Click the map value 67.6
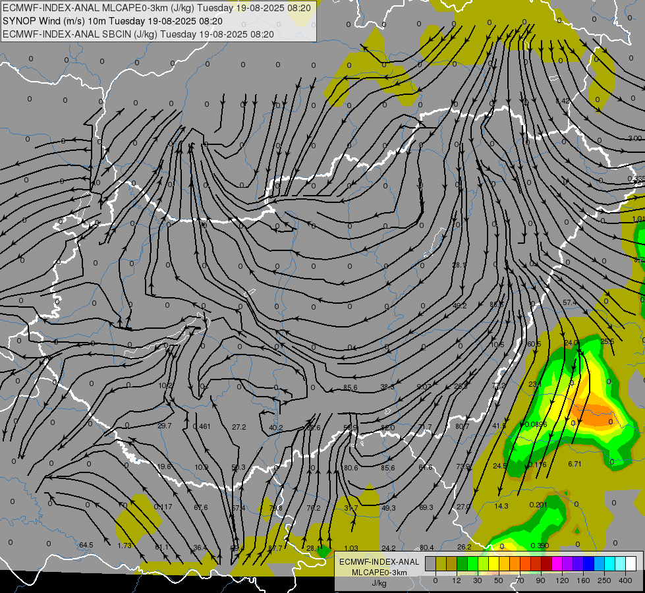Screen dimensions: 645x593 (x=201, y=507)
